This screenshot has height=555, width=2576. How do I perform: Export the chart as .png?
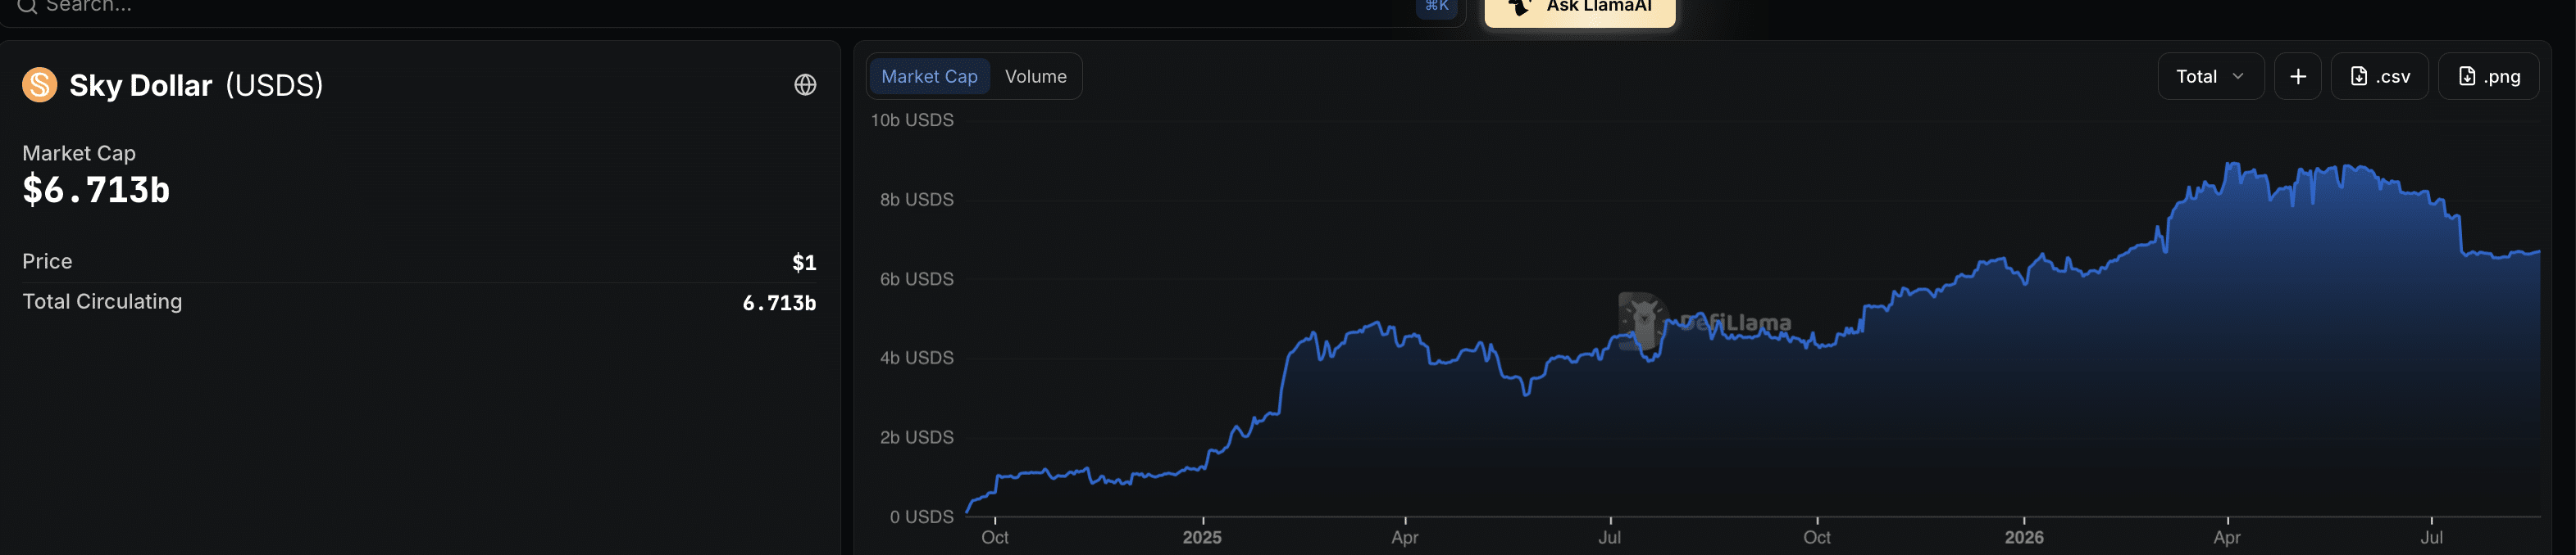pyautogui.click(x=2488, y=77)
